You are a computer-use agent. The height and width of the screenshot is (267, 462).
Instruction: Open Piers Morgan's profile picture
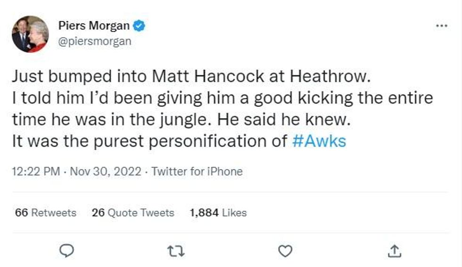click(x=30, y=34)
